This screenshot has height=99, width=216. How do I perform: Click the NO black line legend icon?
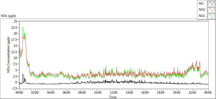[211, 3]
